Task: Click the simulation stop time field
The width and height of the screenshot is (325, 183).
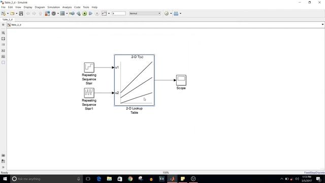Action: [119, 14]
